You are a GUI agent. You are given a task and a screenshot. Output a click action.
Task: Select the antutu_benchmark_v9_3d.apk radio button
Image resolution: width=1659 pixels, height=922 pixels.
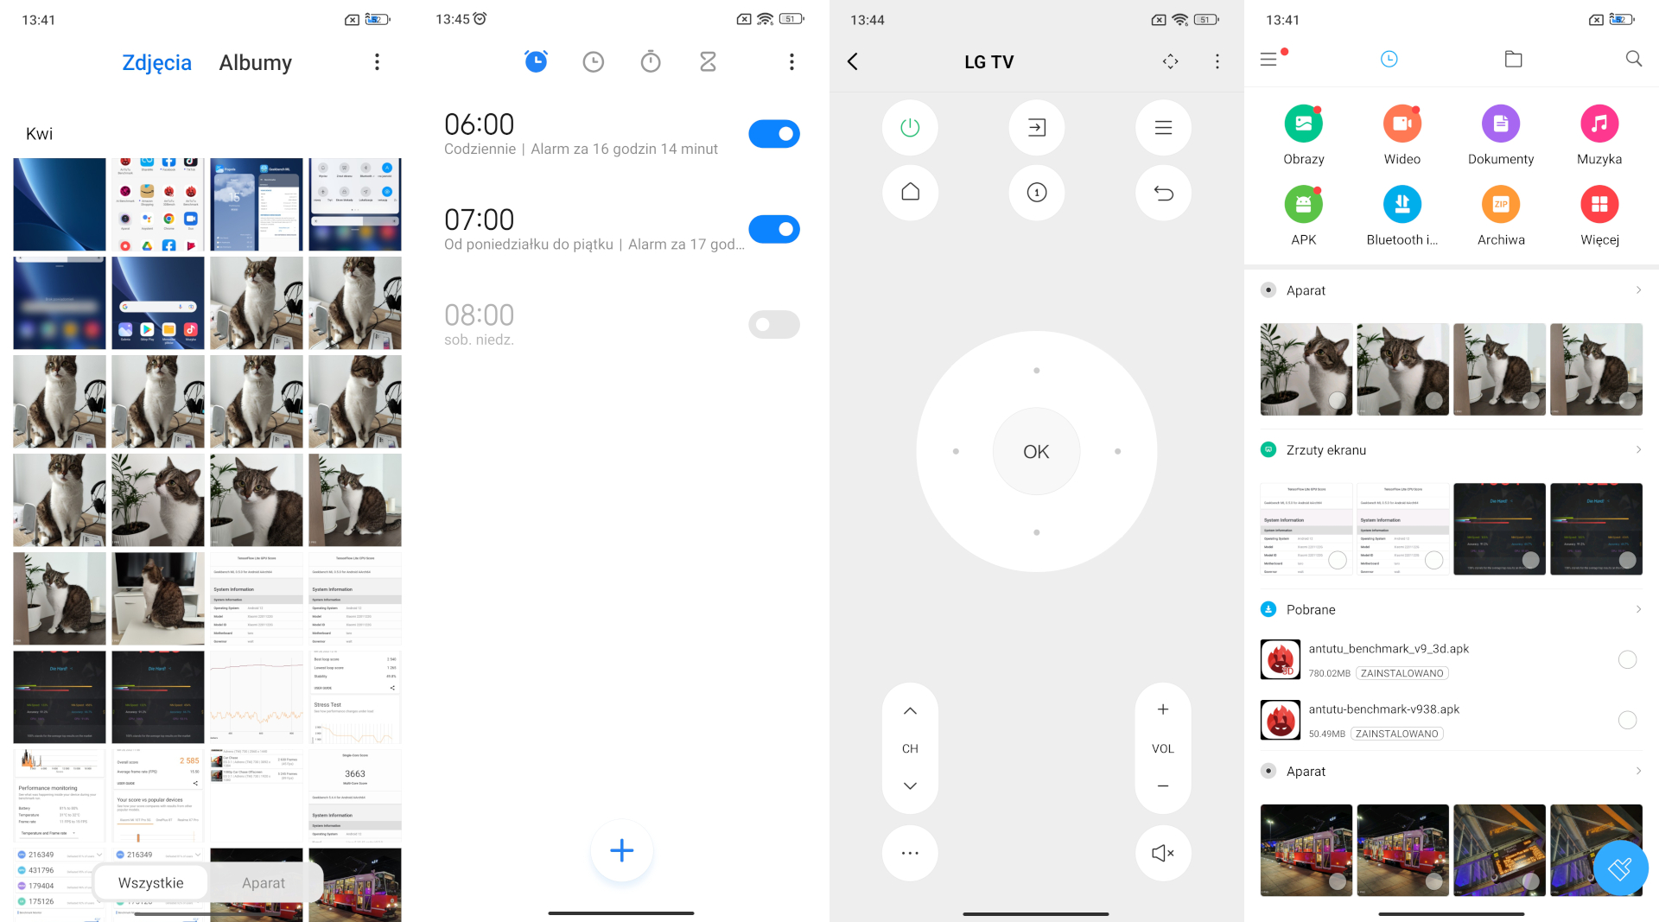click(1627, 660)
